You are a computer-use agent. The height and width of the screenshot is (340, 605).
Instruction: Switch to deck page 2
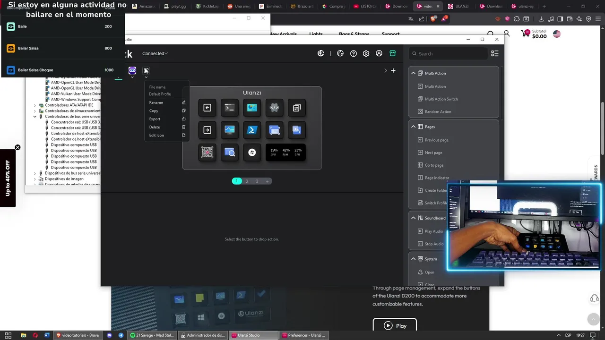247,181
